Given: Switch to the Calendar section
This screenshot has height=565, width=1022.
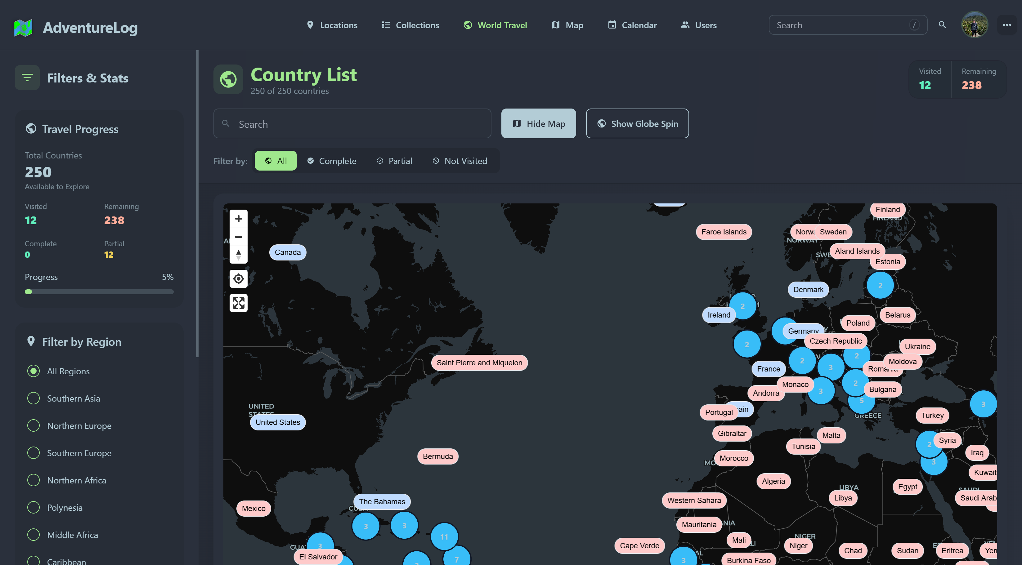Looking at the screenshot, I should 632,25.
